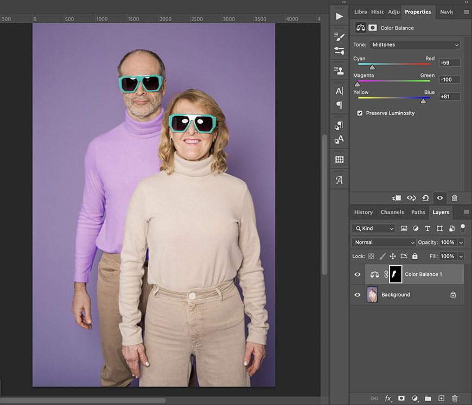472x405 pixels.
Task: Open the Properties panel menu
Action: pos(466,12)
